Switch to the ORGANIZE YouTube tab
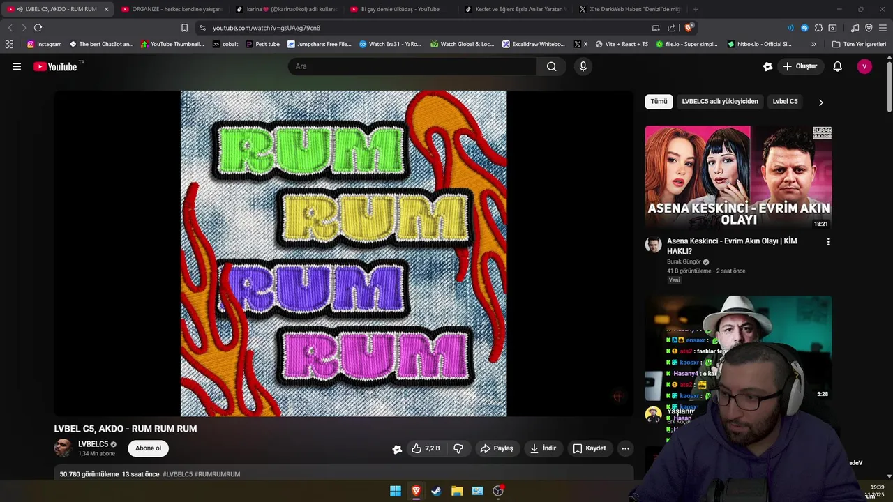 [x=172, y=9]
